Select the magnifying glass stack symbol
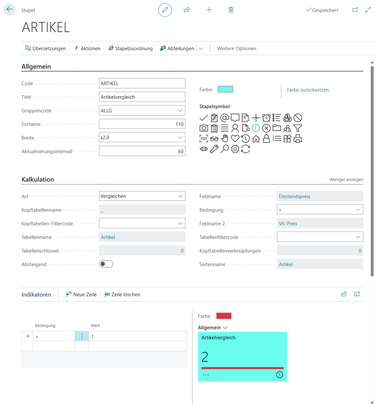The width and height of the screenshot is (384, 405). coord(225,149)
